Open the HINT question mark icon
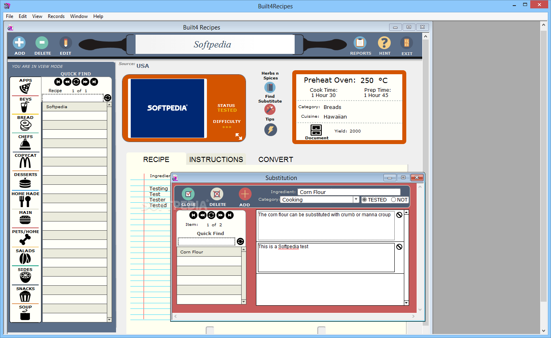Image resolution: width=551 pixels, height=338 pixels. 384,43
